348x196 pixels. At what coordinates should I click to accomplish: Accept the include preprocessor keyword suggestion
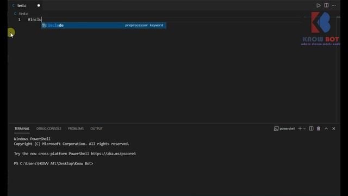click(x=103, y=26)
